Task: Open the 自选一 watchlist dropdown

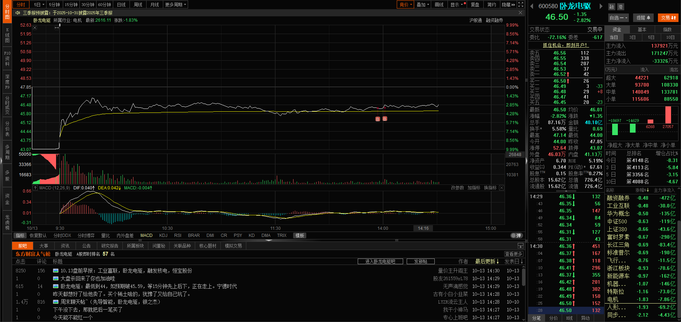Action: pyautogui.click(x=619, y=18)
